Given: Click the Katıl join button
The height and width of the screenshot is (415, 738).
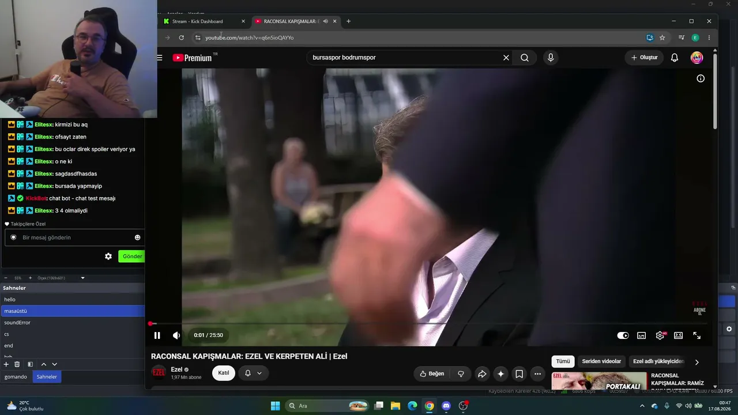Looking at the screenshot, I should click(x=224, y=373).
